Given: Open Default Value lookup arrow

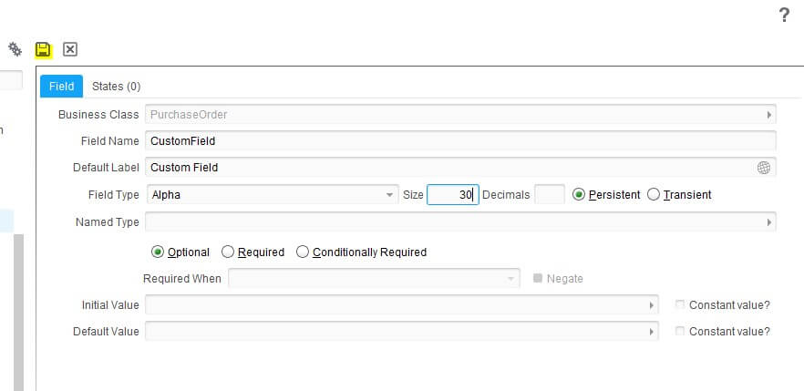Looking at the screenshot, I should click(x=651, y=332).
